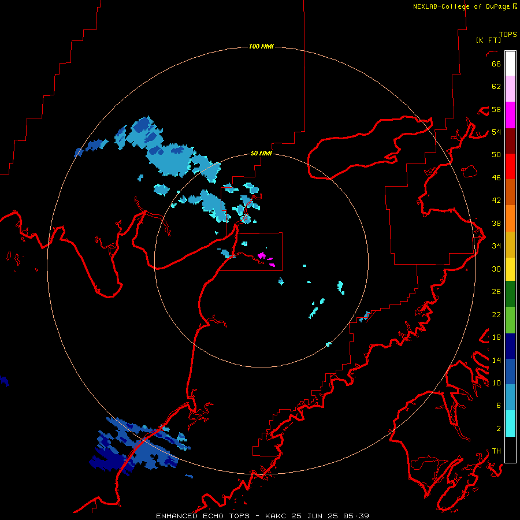Click the dark green 30 kft legend block
The image size is (520, 520).
[510, 294]
